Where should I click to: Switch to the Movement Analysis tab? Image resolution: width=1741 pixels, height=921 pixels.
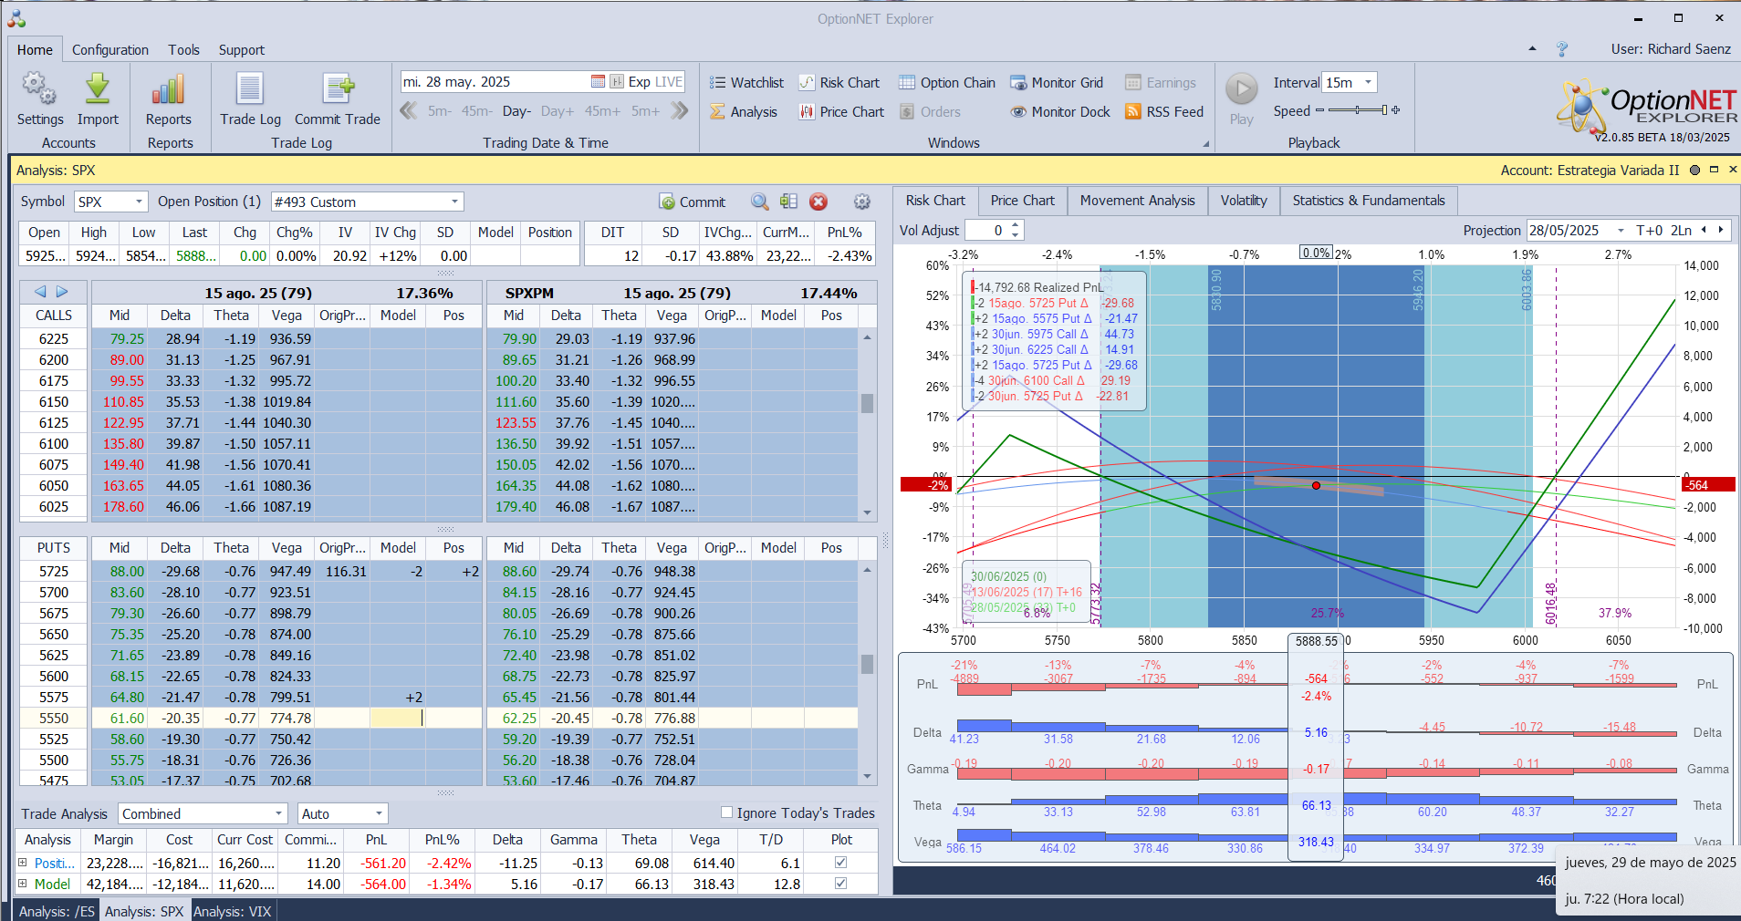(1137, 201)
